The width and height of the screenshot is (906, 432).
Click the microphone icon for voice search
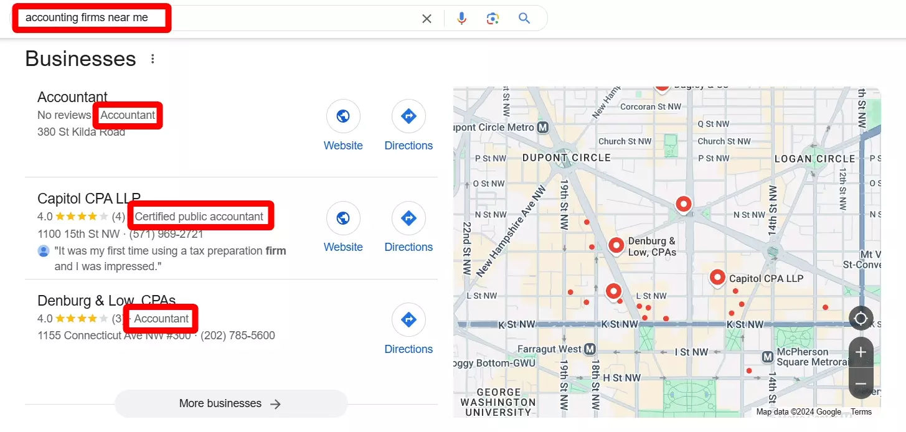point(461,18)
